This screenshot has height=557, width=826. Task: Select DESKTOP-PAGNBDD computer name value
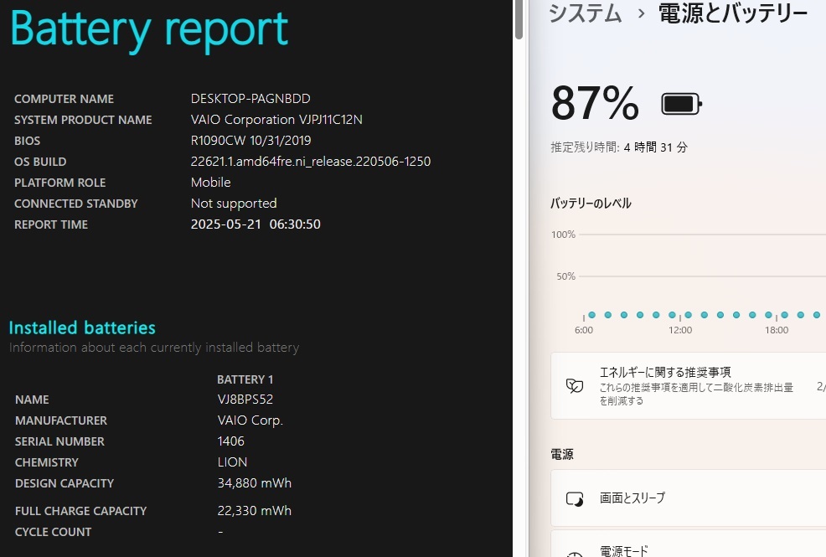[250, 99]
